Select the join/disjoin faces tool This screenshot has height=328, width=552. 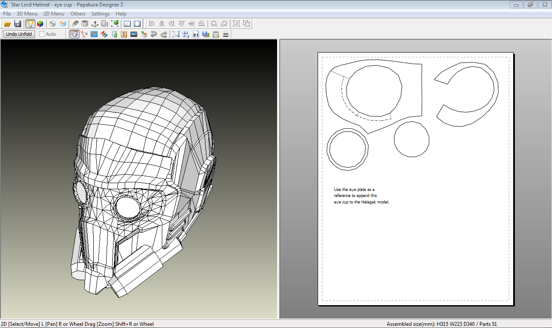(x=84, y=34)
